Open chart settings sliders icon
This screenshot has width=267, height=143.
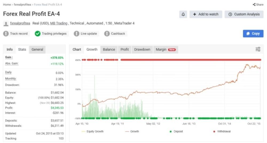(258, 49)
